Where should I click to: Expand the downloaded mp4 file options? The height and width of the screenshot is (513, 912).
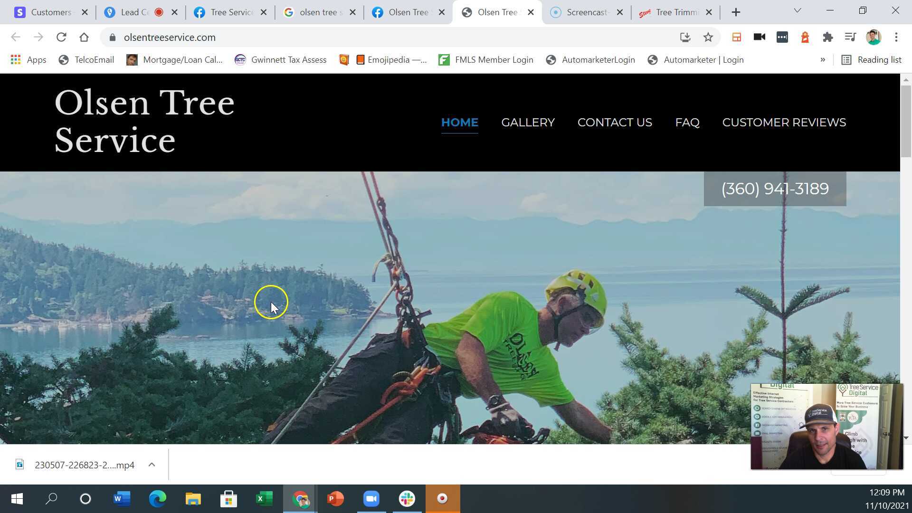pos(152,465)
